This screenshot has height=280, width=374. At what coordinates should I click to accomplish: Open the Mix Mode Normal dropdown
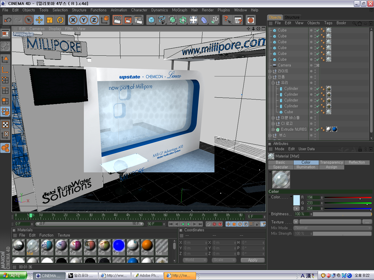333,228
